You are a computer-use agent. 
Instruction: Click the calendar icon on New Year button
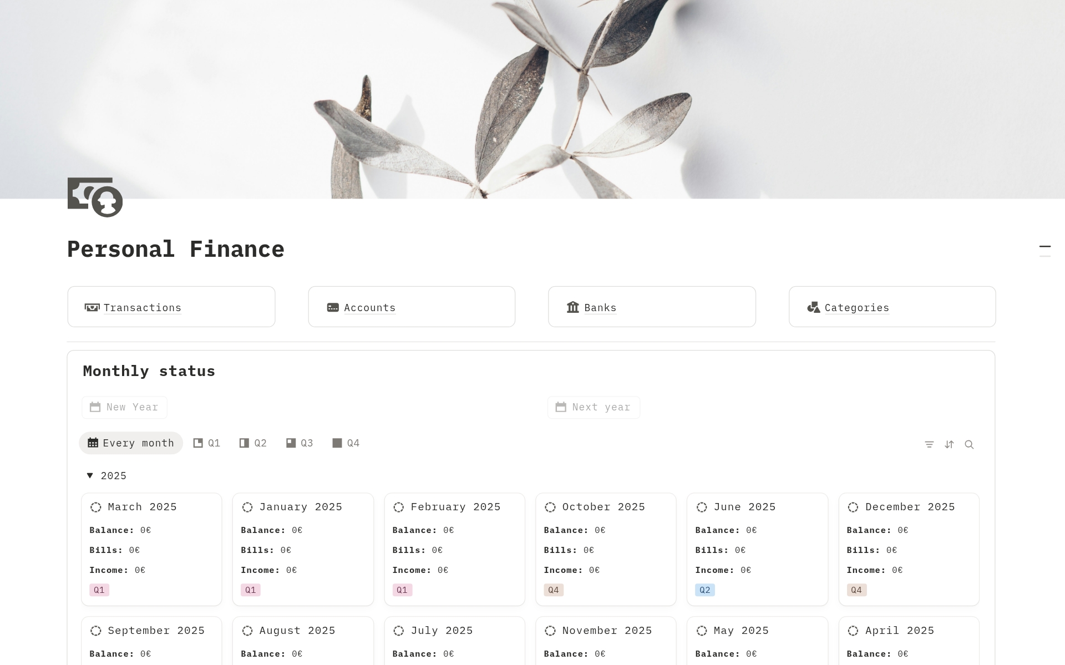95,407
